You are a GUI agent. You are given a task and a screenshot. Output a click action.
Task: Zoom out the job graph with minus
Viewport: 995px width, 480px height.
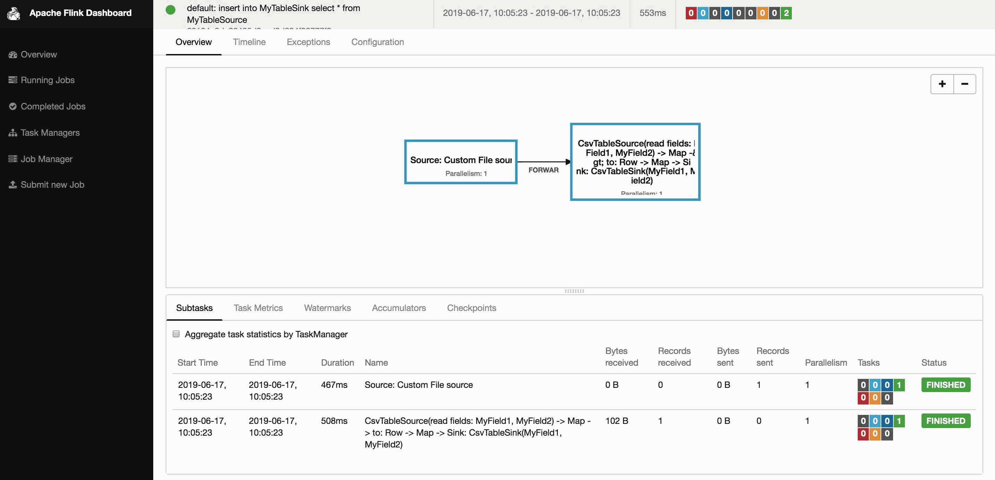964,84
